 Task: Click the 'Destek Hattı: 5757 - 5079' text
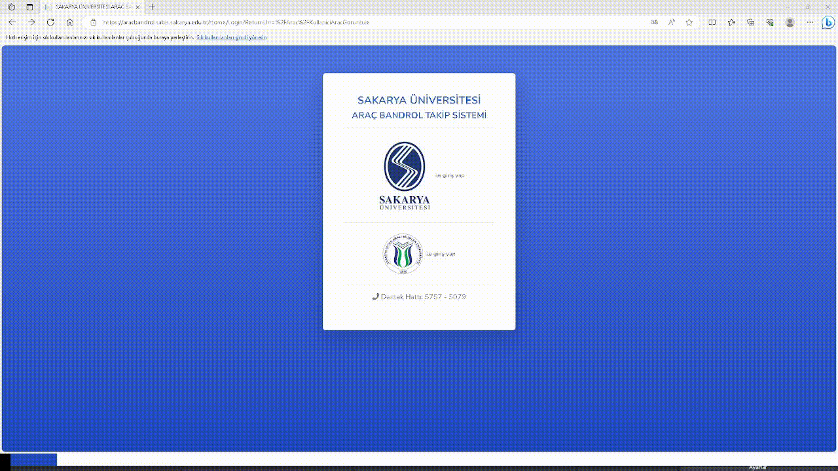pos(423,297)
